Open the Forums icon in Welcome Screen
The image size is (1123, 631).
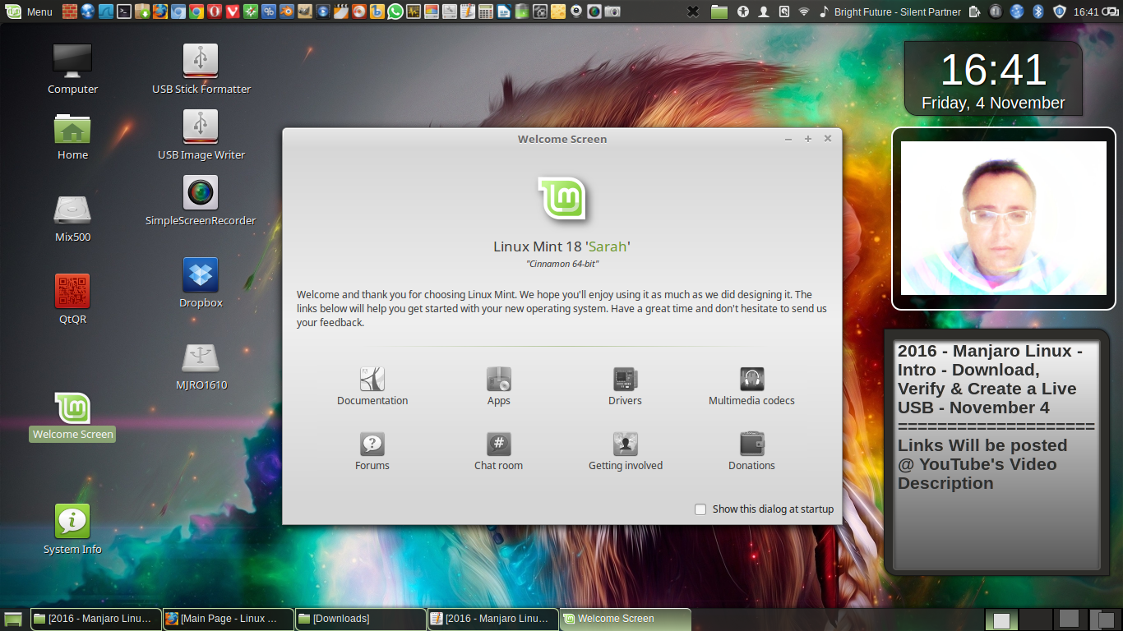372,444
